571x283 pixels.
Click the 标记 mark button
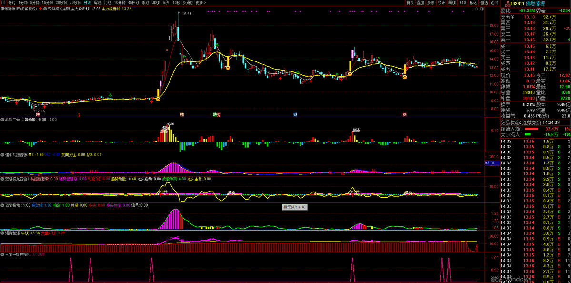473,2
